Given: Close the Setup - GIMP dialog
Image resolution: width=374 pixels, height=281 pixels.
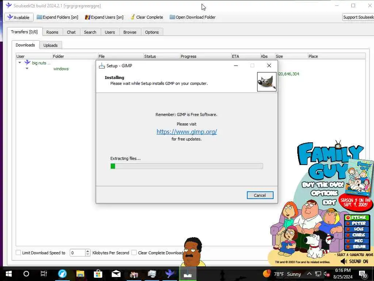Looking at the screenshot, I should (x=269, y=65).
